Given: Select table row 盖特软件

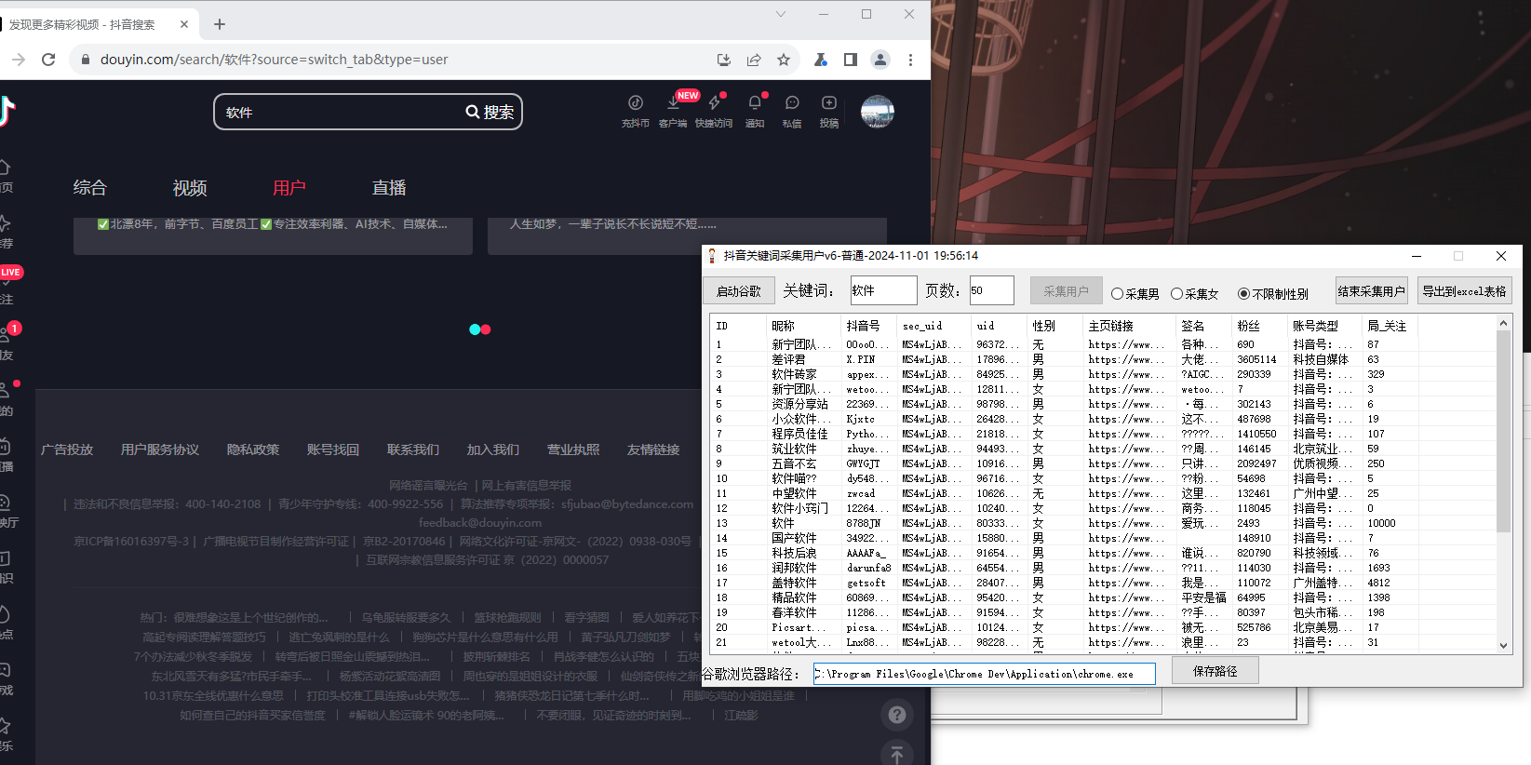Looking at the screenshot, I should coord(1104,583).
